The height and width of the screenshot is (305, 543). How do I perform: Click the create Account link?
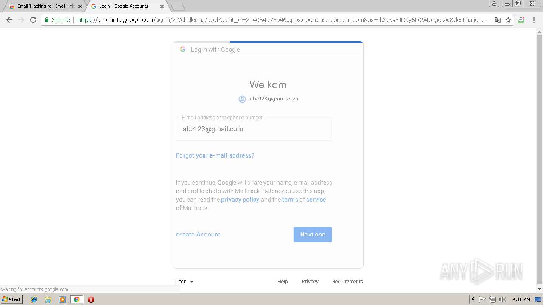[198, 234]
